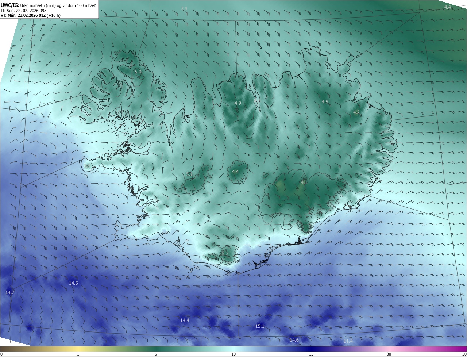This screenshot has width=467, height=357.
Task: Click the 4.1 value on Vatnajökull glacier
Action: [x=304, y=182]
